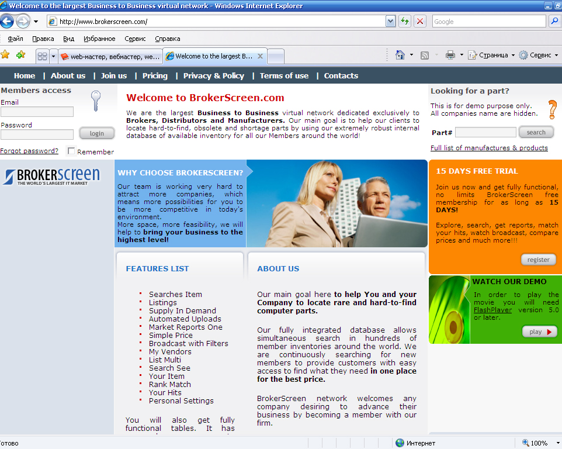562x449 pixels.
Task: Open the Вид menu
Action: 68,39
